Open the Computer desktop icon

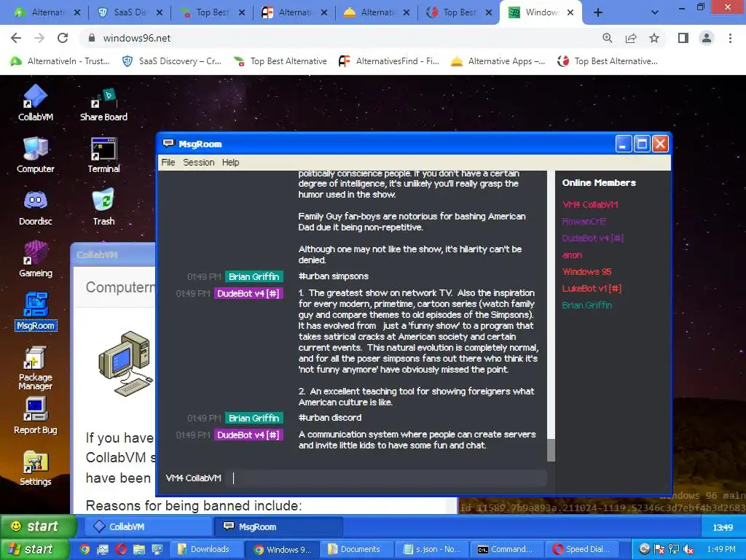[x=35, y=155]
